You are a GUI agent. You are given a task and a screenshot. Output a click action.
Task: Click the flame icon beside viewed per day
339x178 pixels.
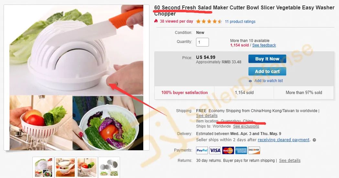click(156, 21)
